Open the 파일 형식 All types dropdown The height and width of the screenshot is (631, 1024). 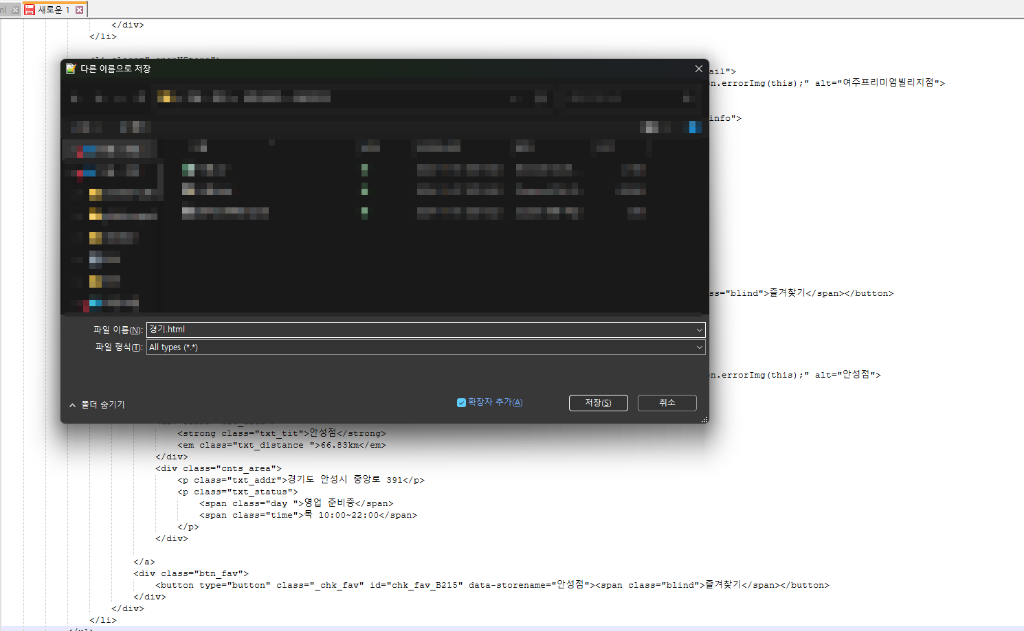(x=426, y=347)
